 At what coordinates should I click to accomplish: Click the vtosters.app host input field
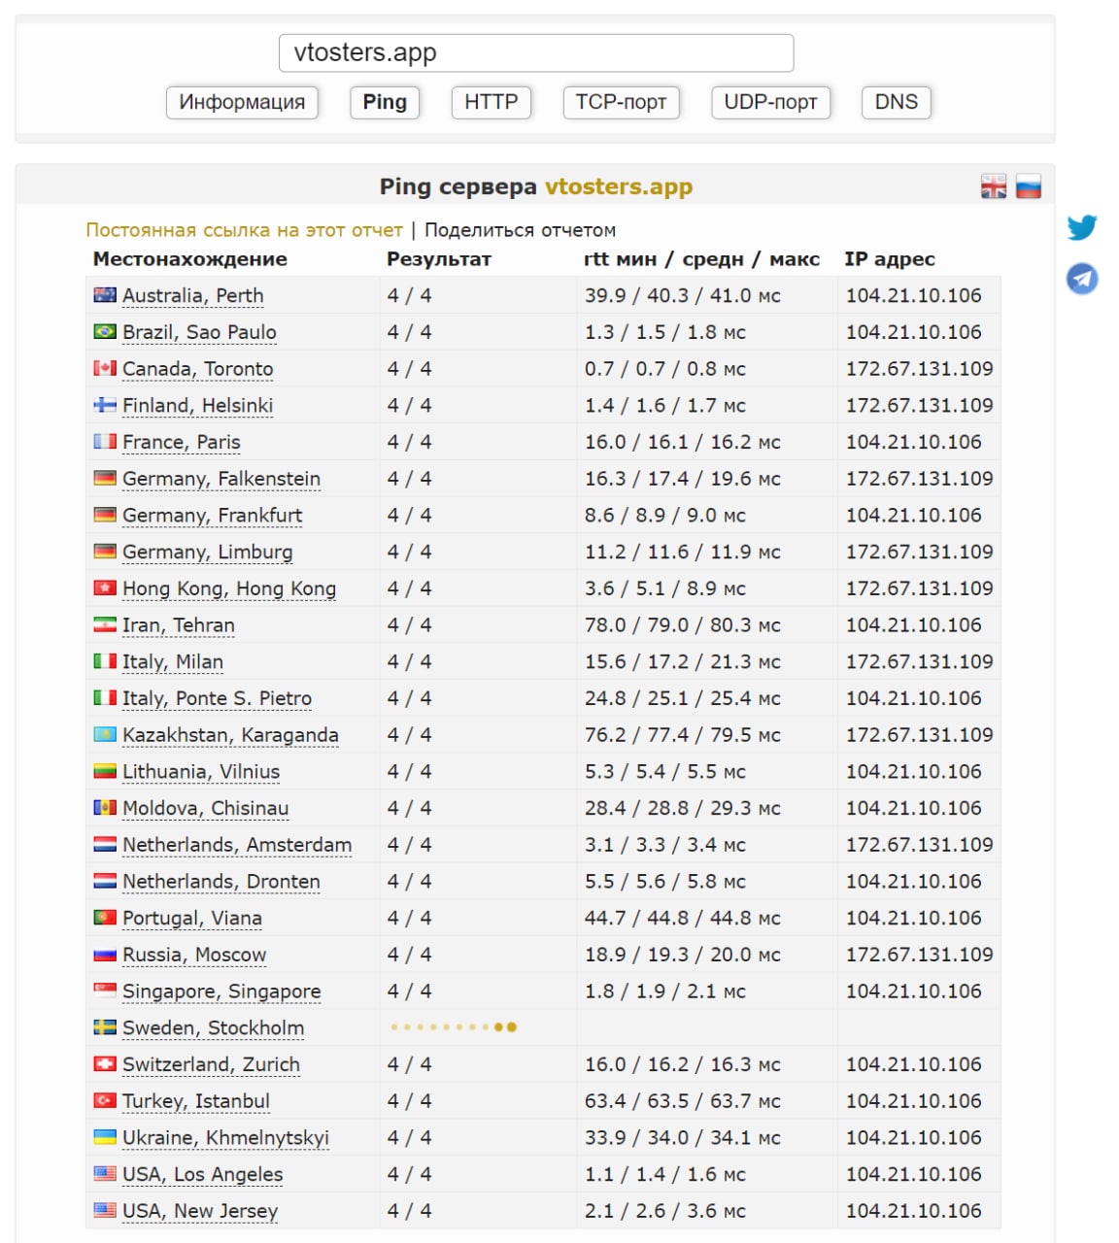tap(536, 52)
